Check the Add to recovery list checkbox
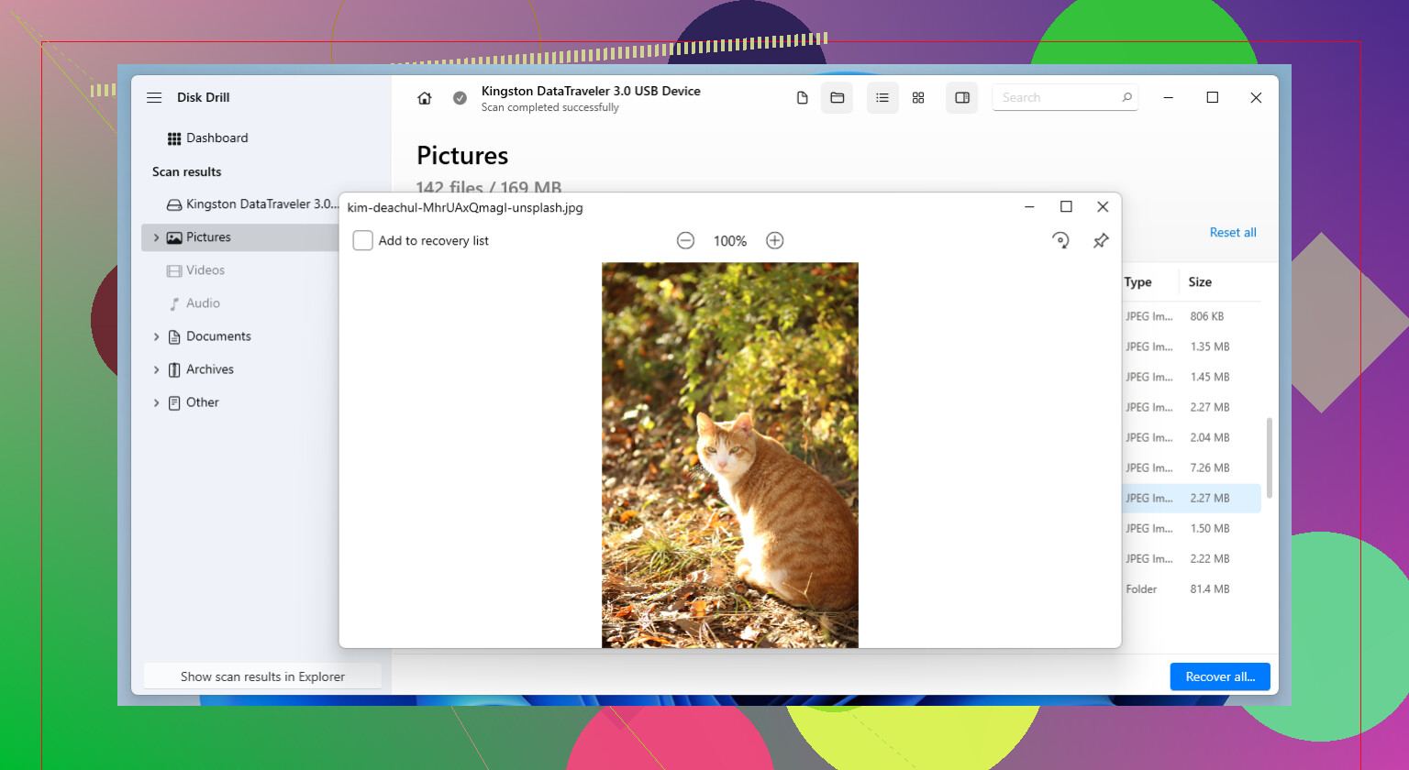 (x=363, y=241)
